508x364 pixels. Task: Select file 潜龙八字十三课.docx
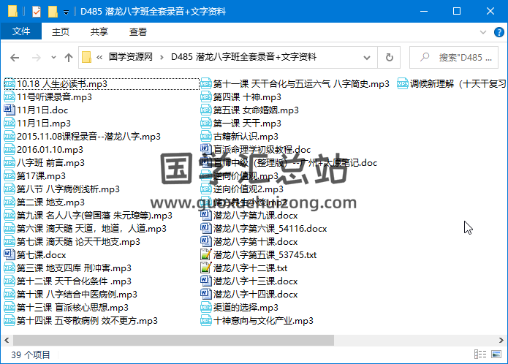(x=249, y=281)
